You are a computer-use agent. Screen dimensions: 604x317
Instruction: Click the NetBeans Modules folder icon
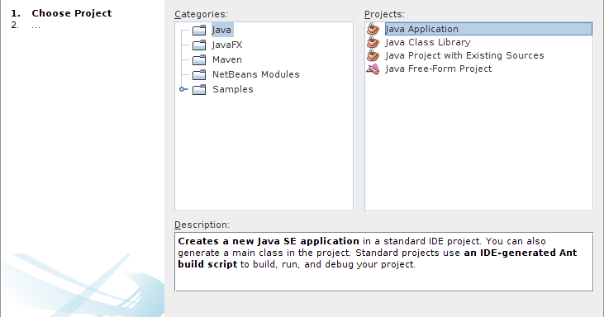click(x=199, y=74)
